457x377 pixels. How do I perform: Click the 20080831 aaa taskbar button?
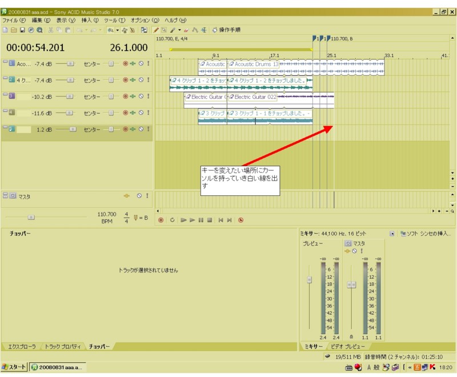point(58,367)
